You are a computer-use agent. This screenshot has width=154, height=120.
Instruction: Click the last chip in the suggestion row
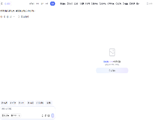[49, 103]
